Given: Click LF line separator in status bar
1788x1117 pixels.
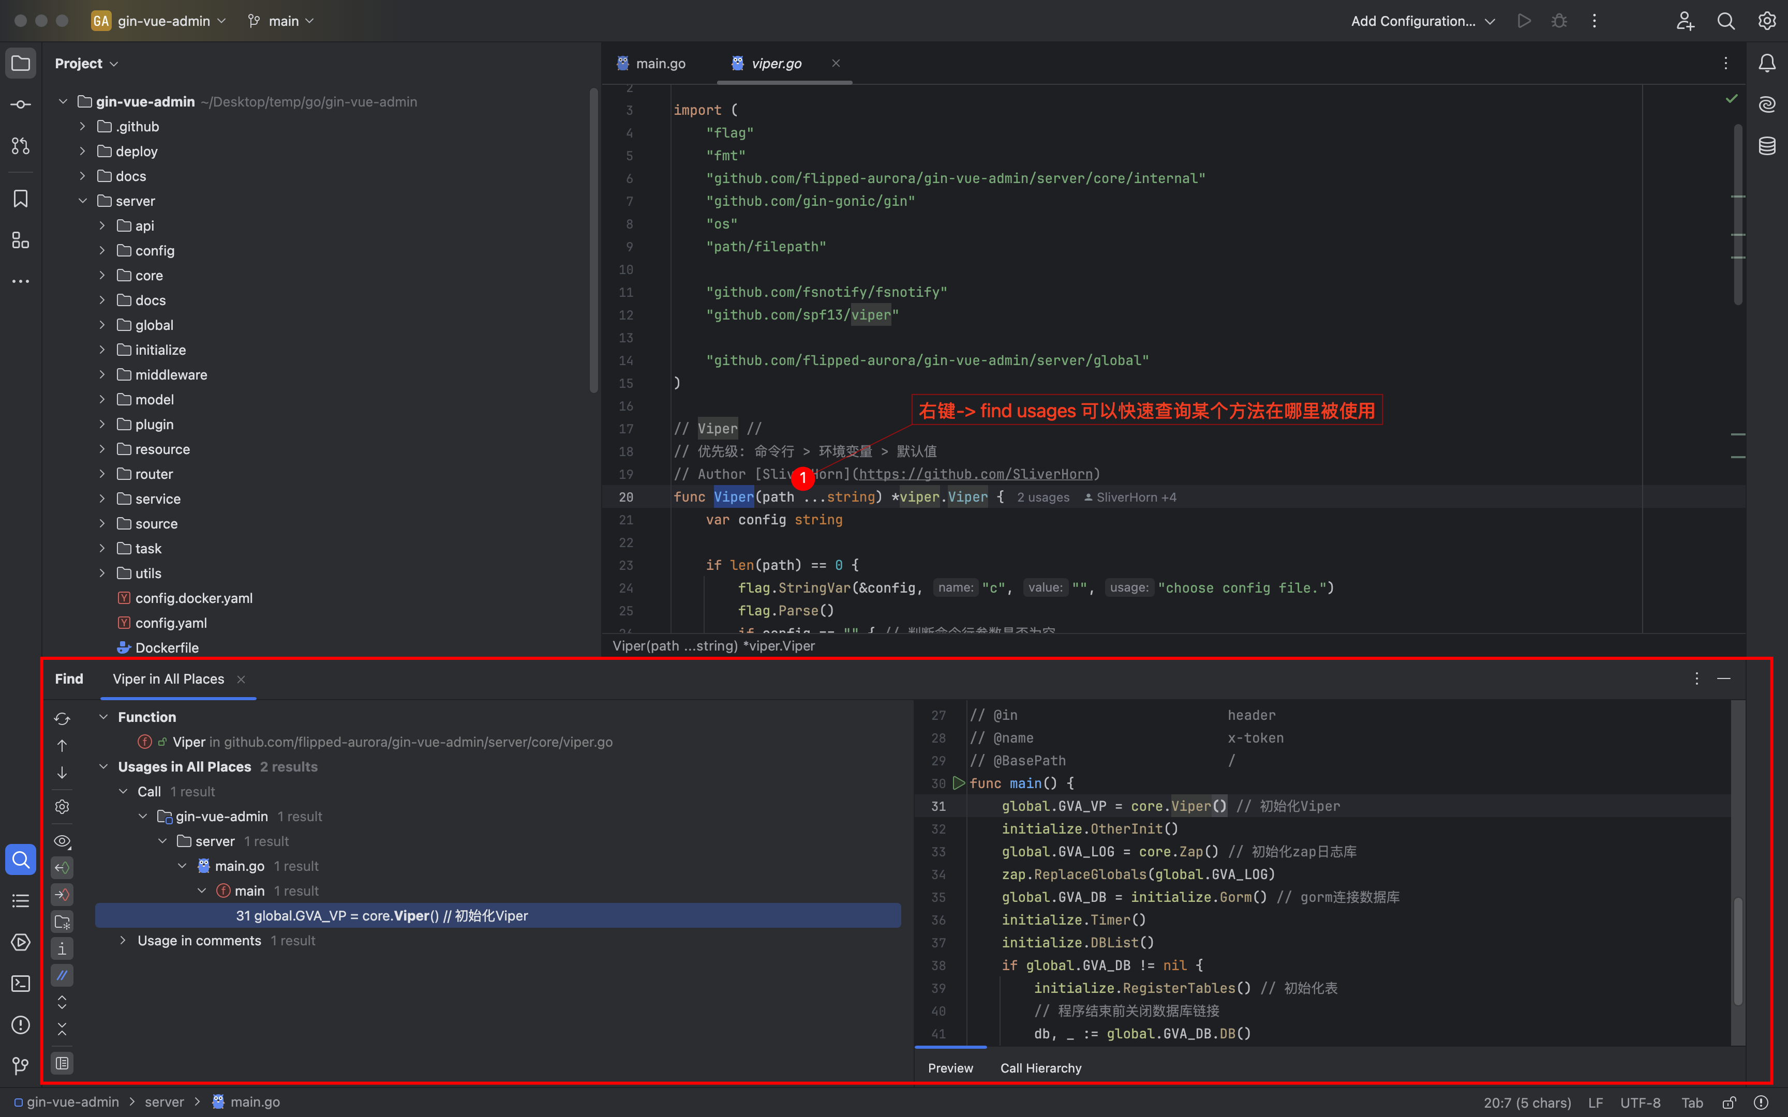Looking at the screenshot, I should pyautogui.click(x=1596, y=1102).
